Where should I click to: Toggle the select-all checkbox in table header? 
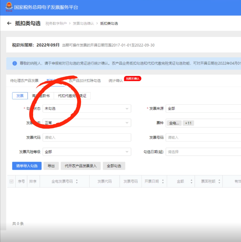[x=11, y=182]
